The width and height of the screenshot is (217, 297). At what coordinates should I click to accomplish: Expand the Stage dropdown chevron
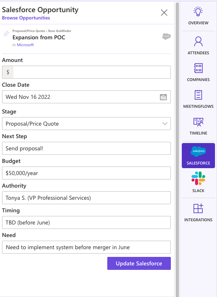click(165, 124)
